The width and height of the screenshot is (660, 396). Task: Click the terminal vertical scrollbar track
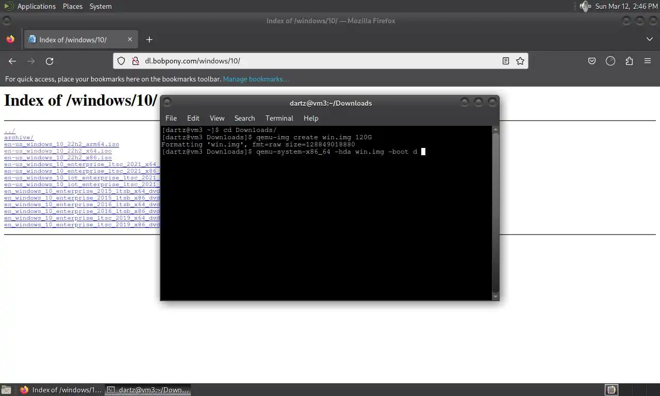pyautogui.click(x=496, y=213)
